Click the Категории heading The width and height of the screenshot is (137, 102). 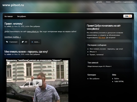tap(92, 75)
